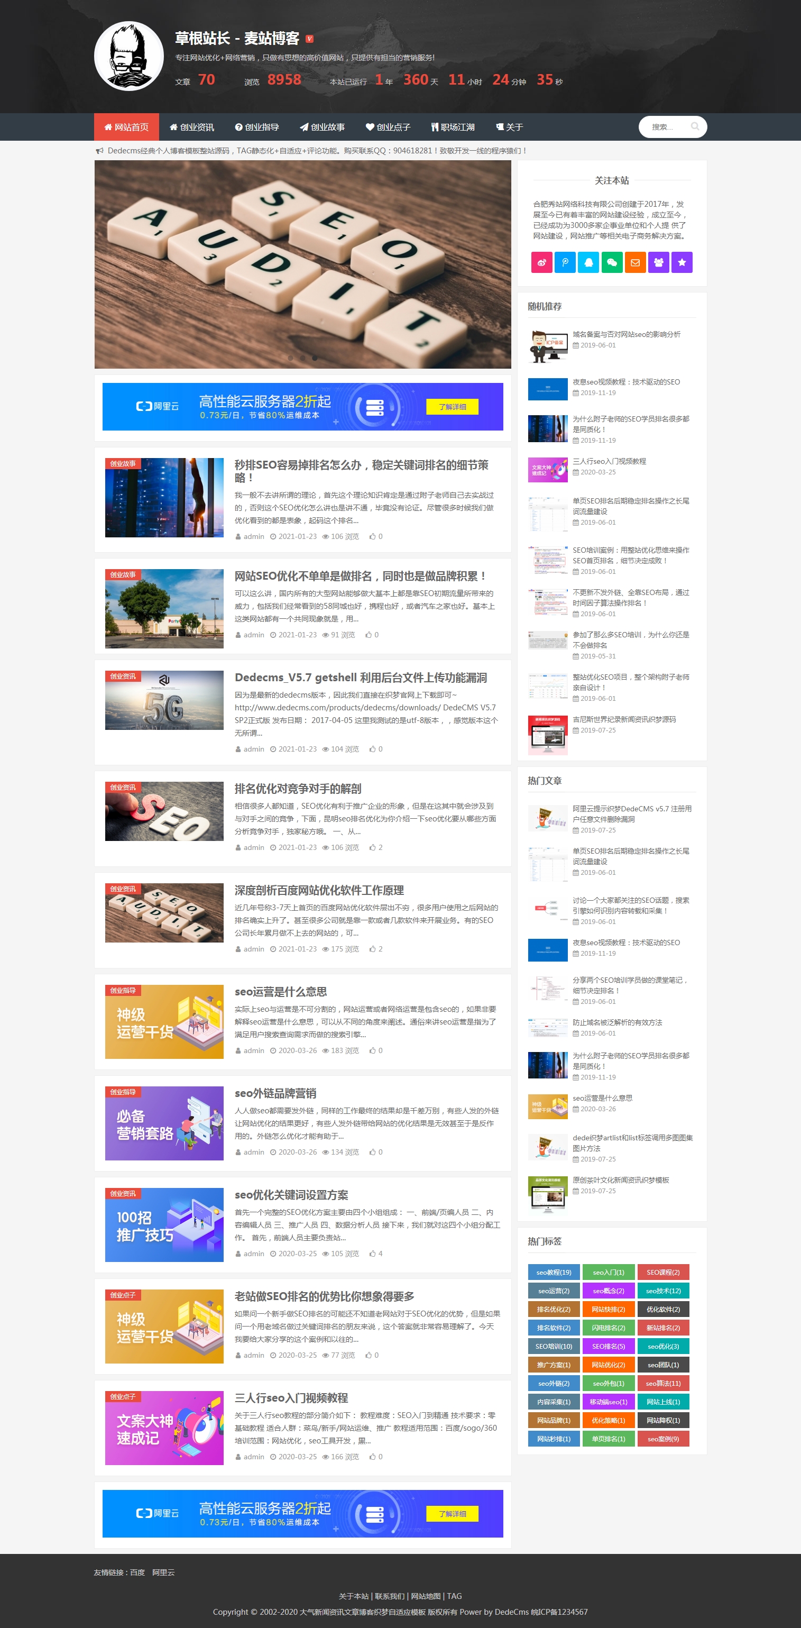The height and width of the screenshot is (1628, 801).
Task: Click the blue Tencent Weibo icon
Action: (x=565, y=262)
